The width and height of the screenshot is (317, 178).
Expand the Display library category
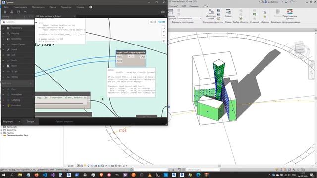tap(18, 33)
